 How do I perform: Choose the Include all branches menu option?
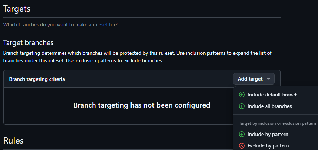point(276,106)
